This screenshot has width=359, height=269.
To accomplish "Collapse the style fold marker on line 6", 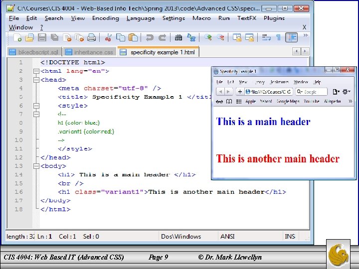I will coord(36,106).
